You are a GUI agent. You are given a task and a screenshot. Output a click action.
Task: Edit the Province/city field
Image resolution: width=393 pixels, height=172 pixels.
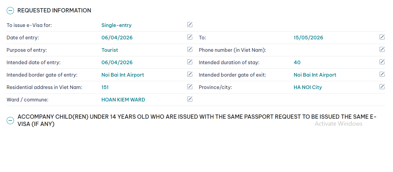click(382, 87)
